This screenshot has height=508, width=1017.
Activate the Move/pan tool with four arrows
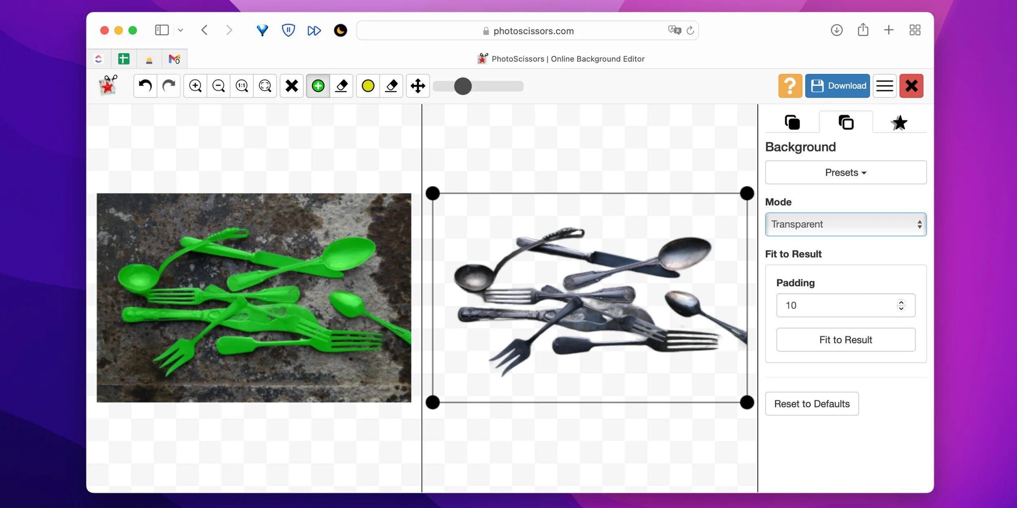418,86
